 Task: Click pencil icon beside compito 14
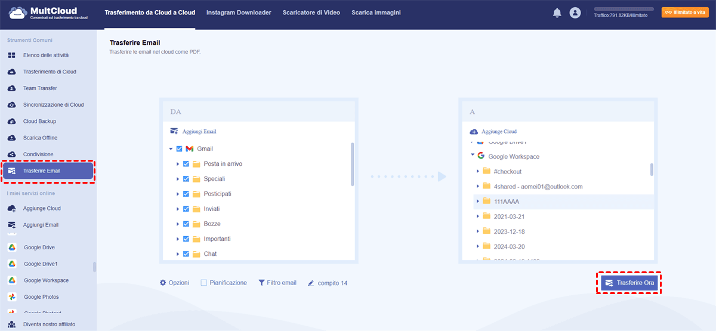tap(311, 283)
